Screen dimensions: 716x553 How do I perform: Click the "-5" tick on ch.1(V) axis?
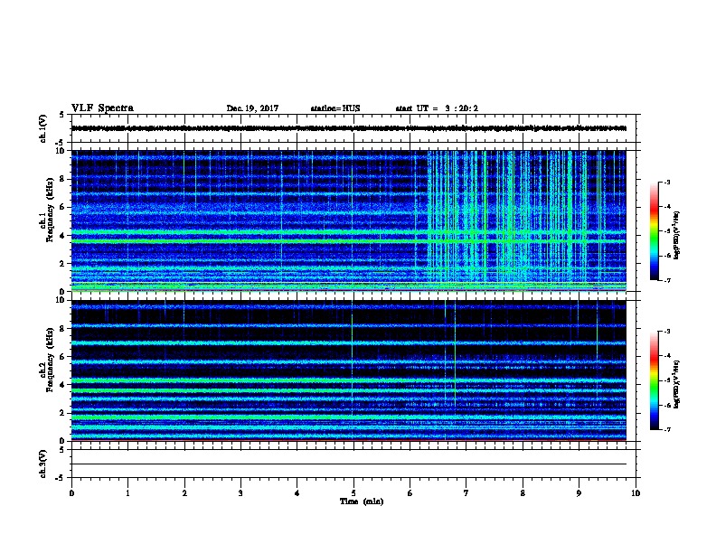[x=61, y=143]
